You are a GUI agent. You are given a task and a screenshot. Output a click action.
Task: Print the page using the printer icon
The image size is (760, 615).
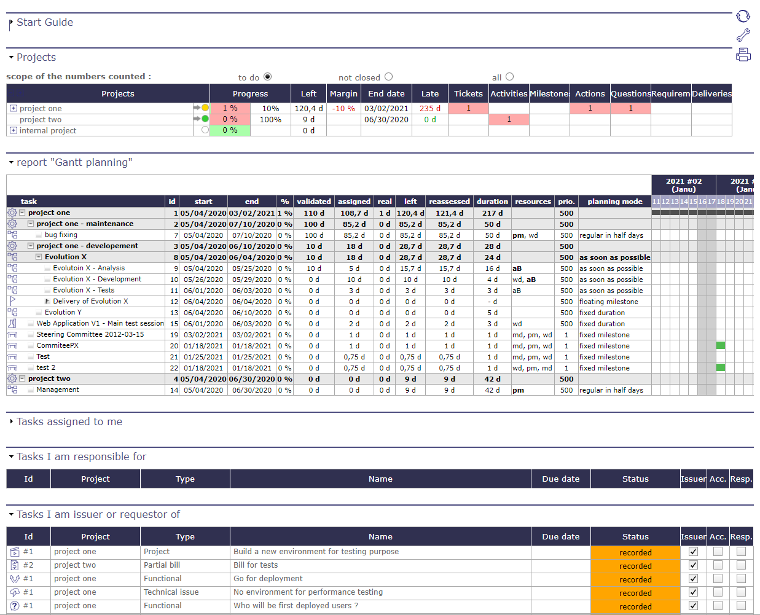[743, 55]
